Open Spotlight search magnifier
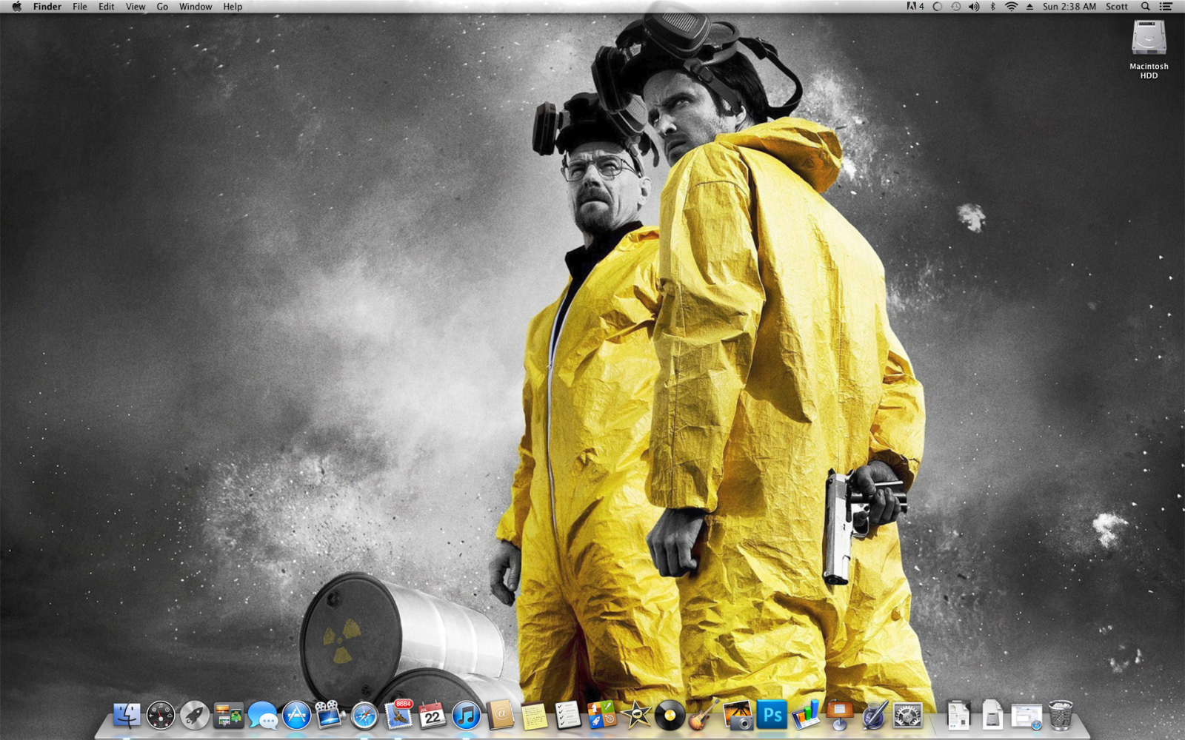The width and height of the screenshot is (1185, 740). pyautogui.click(x=1146, y=7)
